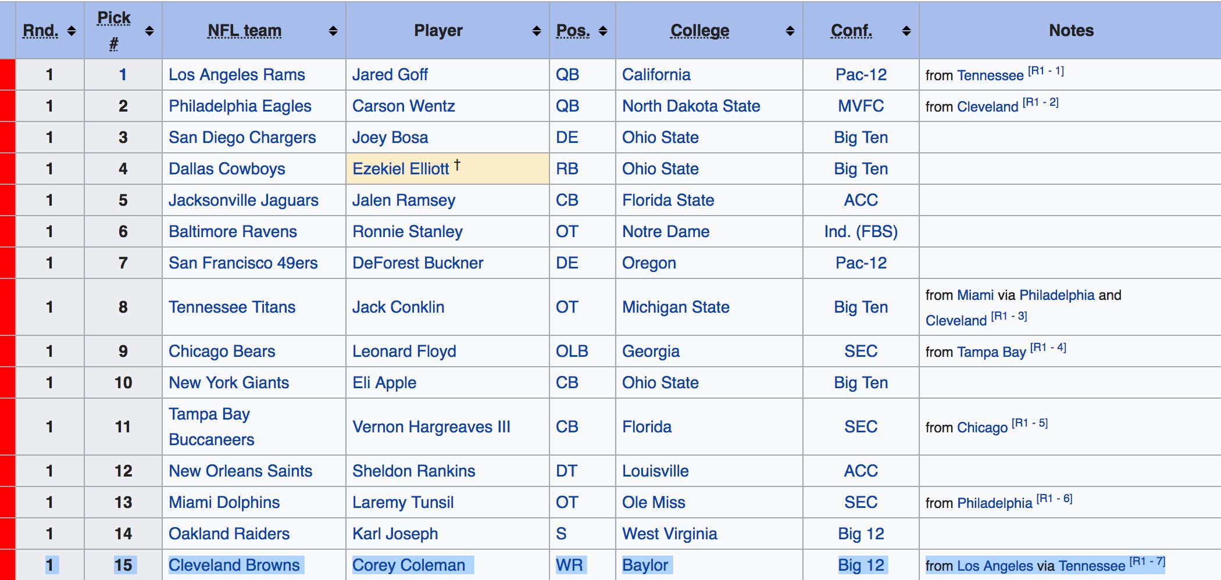Image resolution: width=1221 pixels, height=580 pixels.
Task: Click the Ind. (FBS) conference link
Action: 861,231
